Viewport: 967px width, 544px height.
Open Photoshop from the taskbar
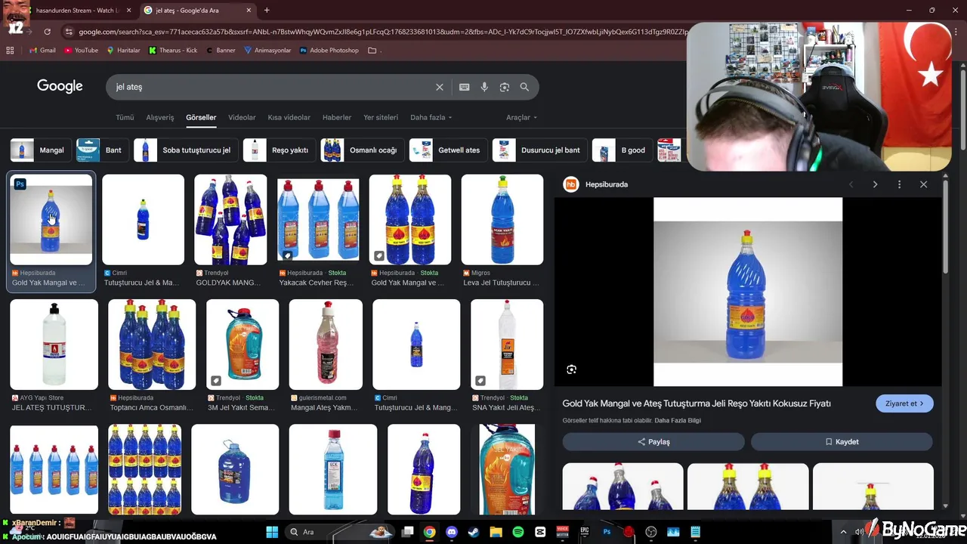tap(607, 532)
